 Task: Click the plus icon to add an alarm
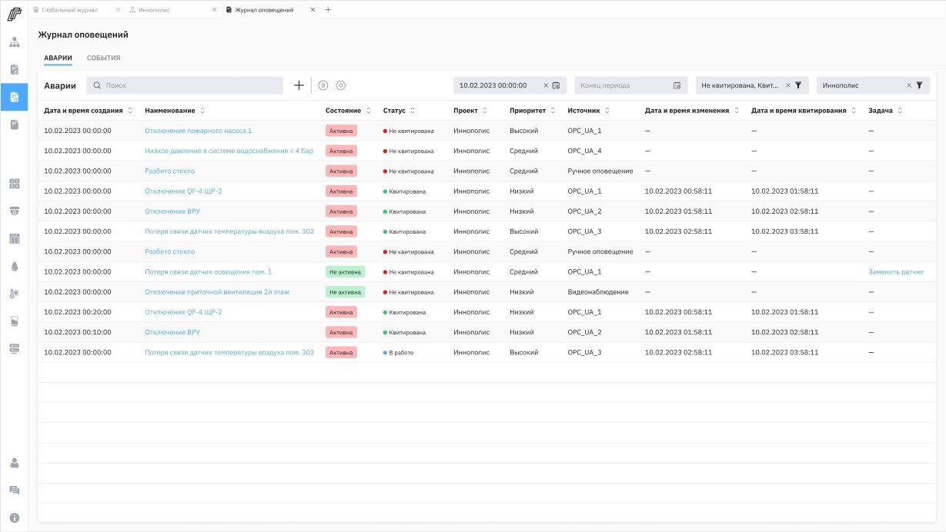pos(299,85)
